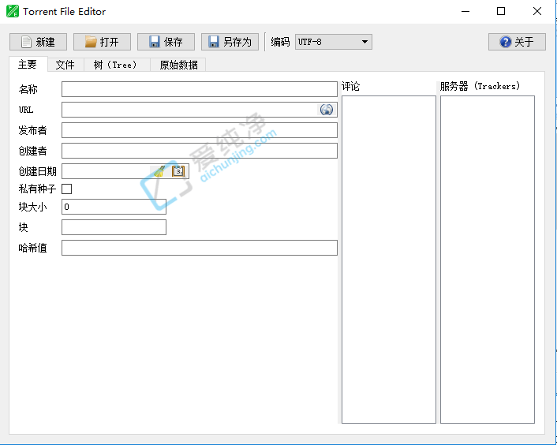
Task: Switch to the 文件 tab
Action: click(65, 65)
